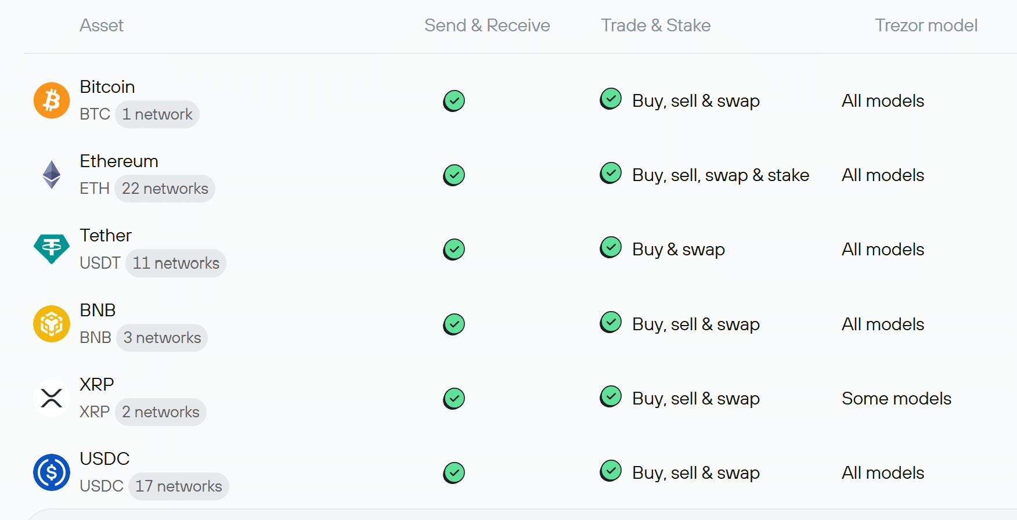Click the yellow BNB logo icon
The height and width of the screenshot is (520, 1017).
coord(52,324)
